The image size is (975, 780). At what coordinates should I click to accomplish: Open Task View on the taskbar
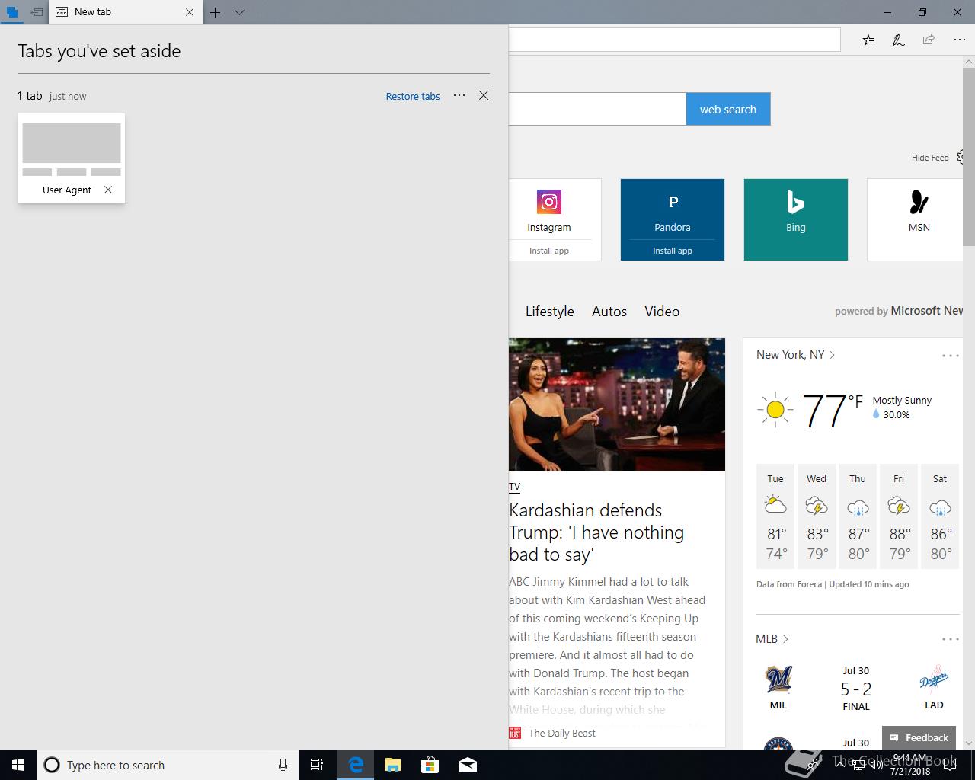[317, 765]
